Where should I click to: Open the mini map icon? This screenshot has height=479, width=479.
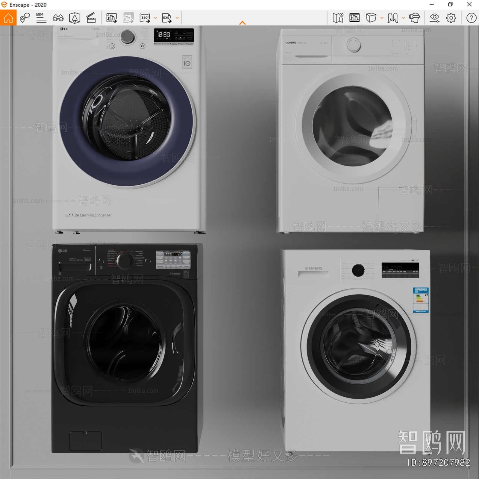338,18
